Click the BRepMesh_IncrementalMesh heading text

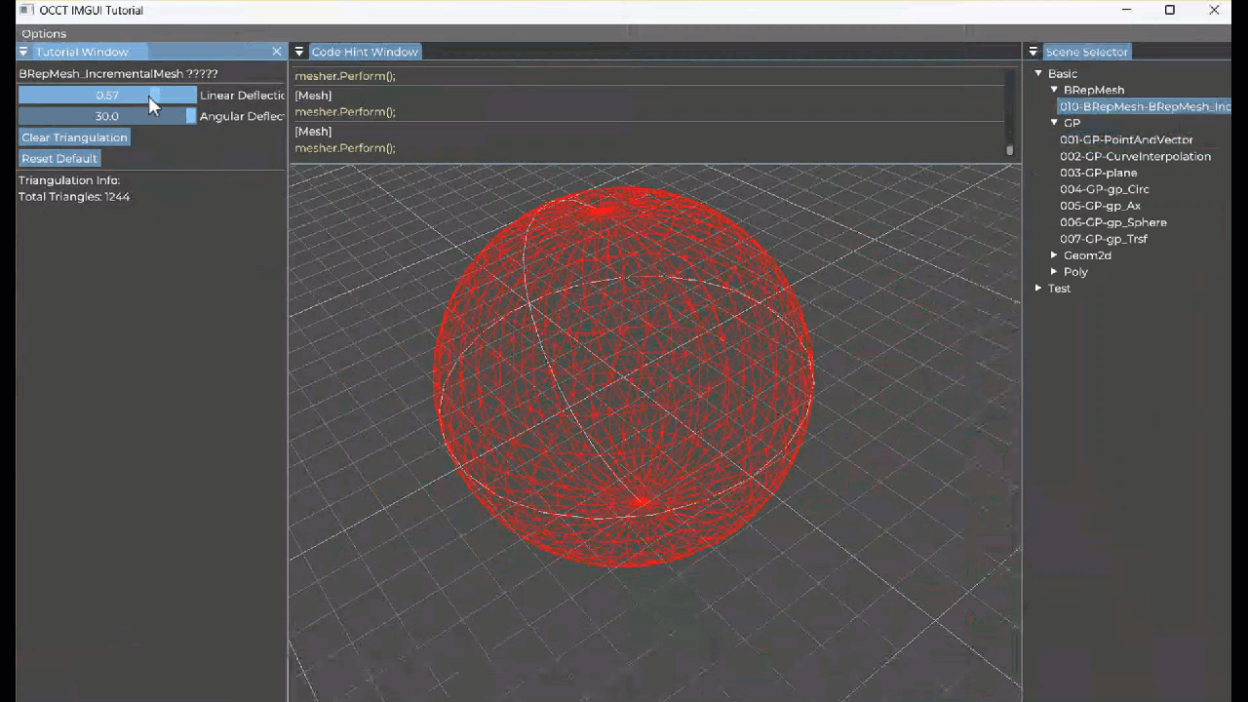[x=118, y=74]
